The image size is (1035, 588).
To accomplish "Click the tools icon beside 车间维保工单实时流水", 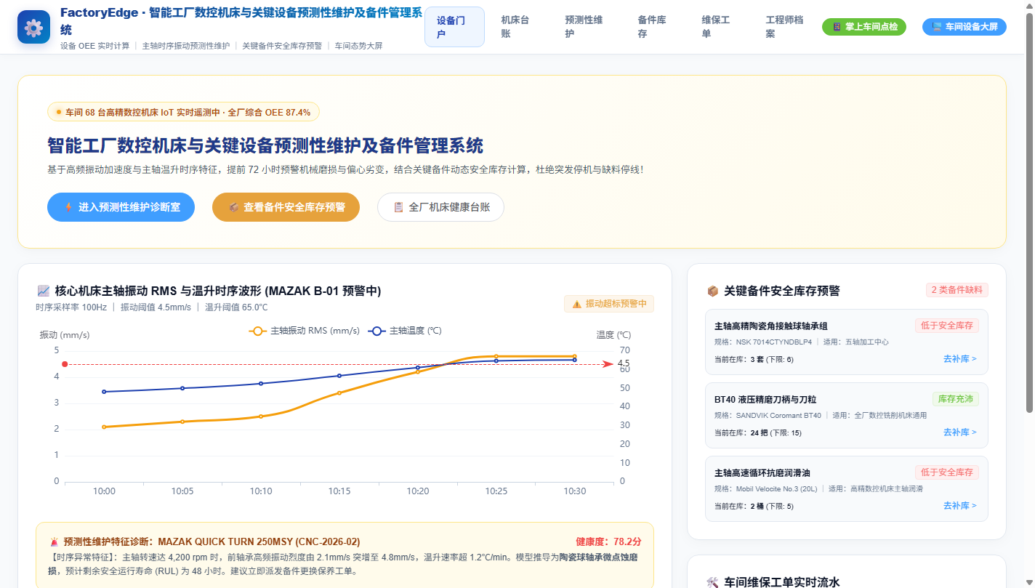I will [712, 582].
